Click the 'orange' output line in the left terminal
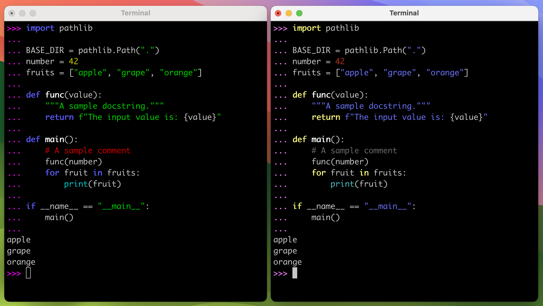 click(x=21, y=262)
